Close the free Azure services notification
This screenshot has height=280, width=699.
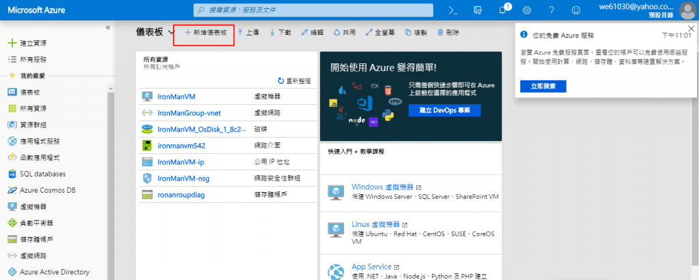[691, 28]
